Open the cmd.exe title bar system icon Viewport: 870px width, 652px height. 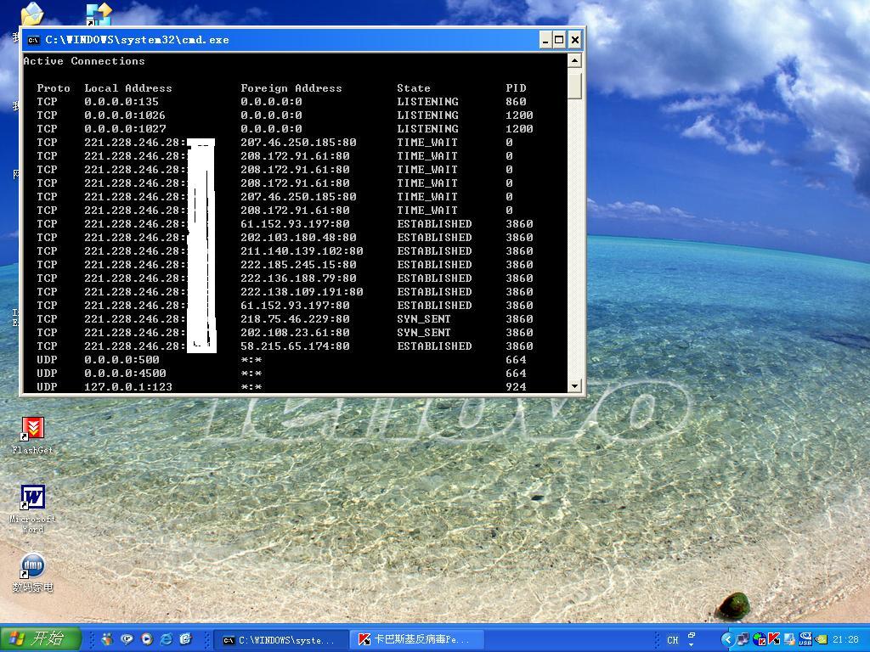tap(34, 40)
